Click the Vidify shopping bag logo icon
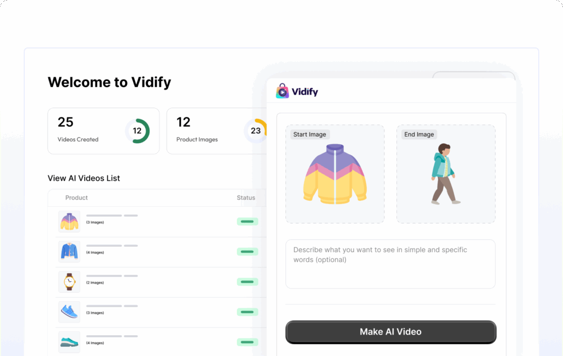 [282, 91]
